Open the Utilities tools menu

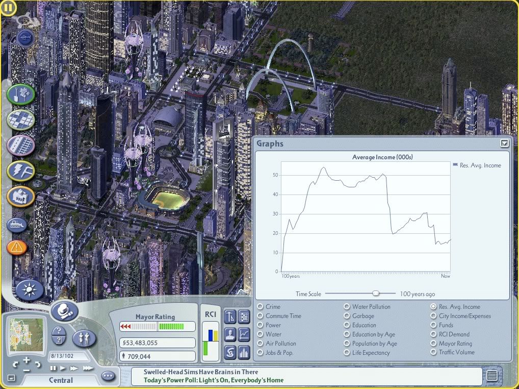click(x=21, y=171)
